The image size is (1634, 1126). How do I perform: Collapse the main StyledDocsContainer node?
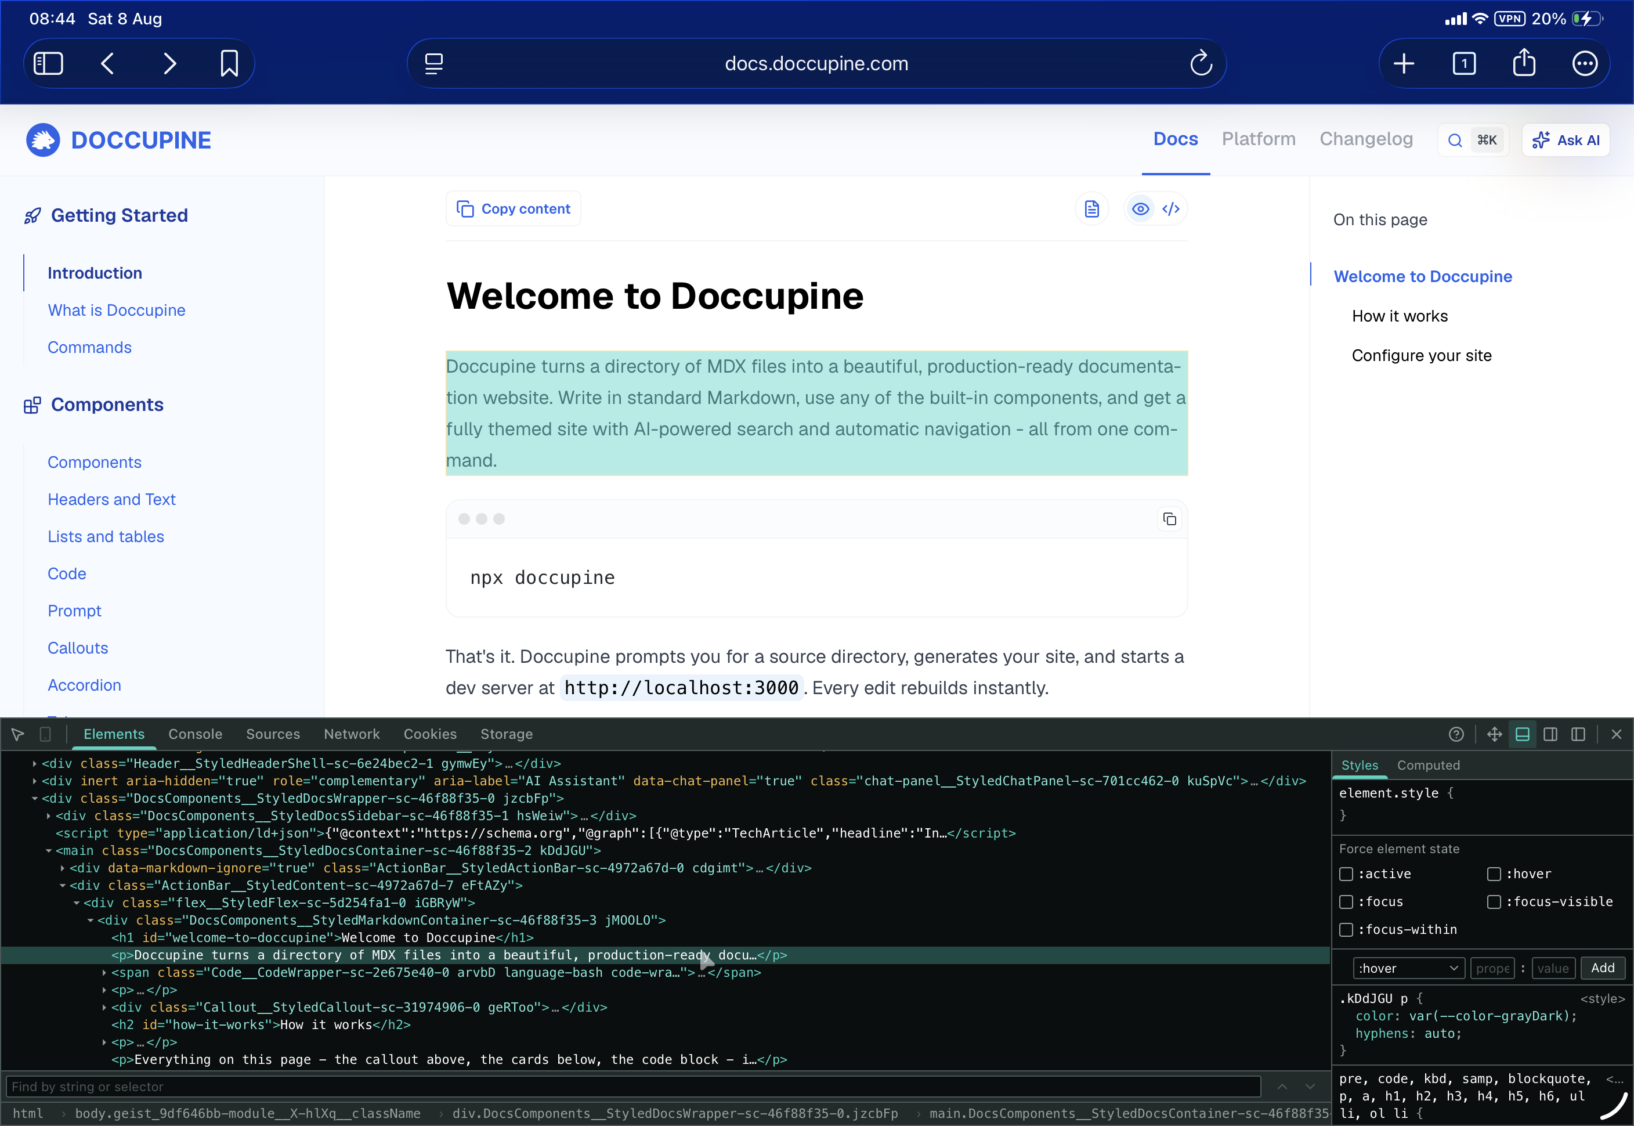(x=48, y=851)
